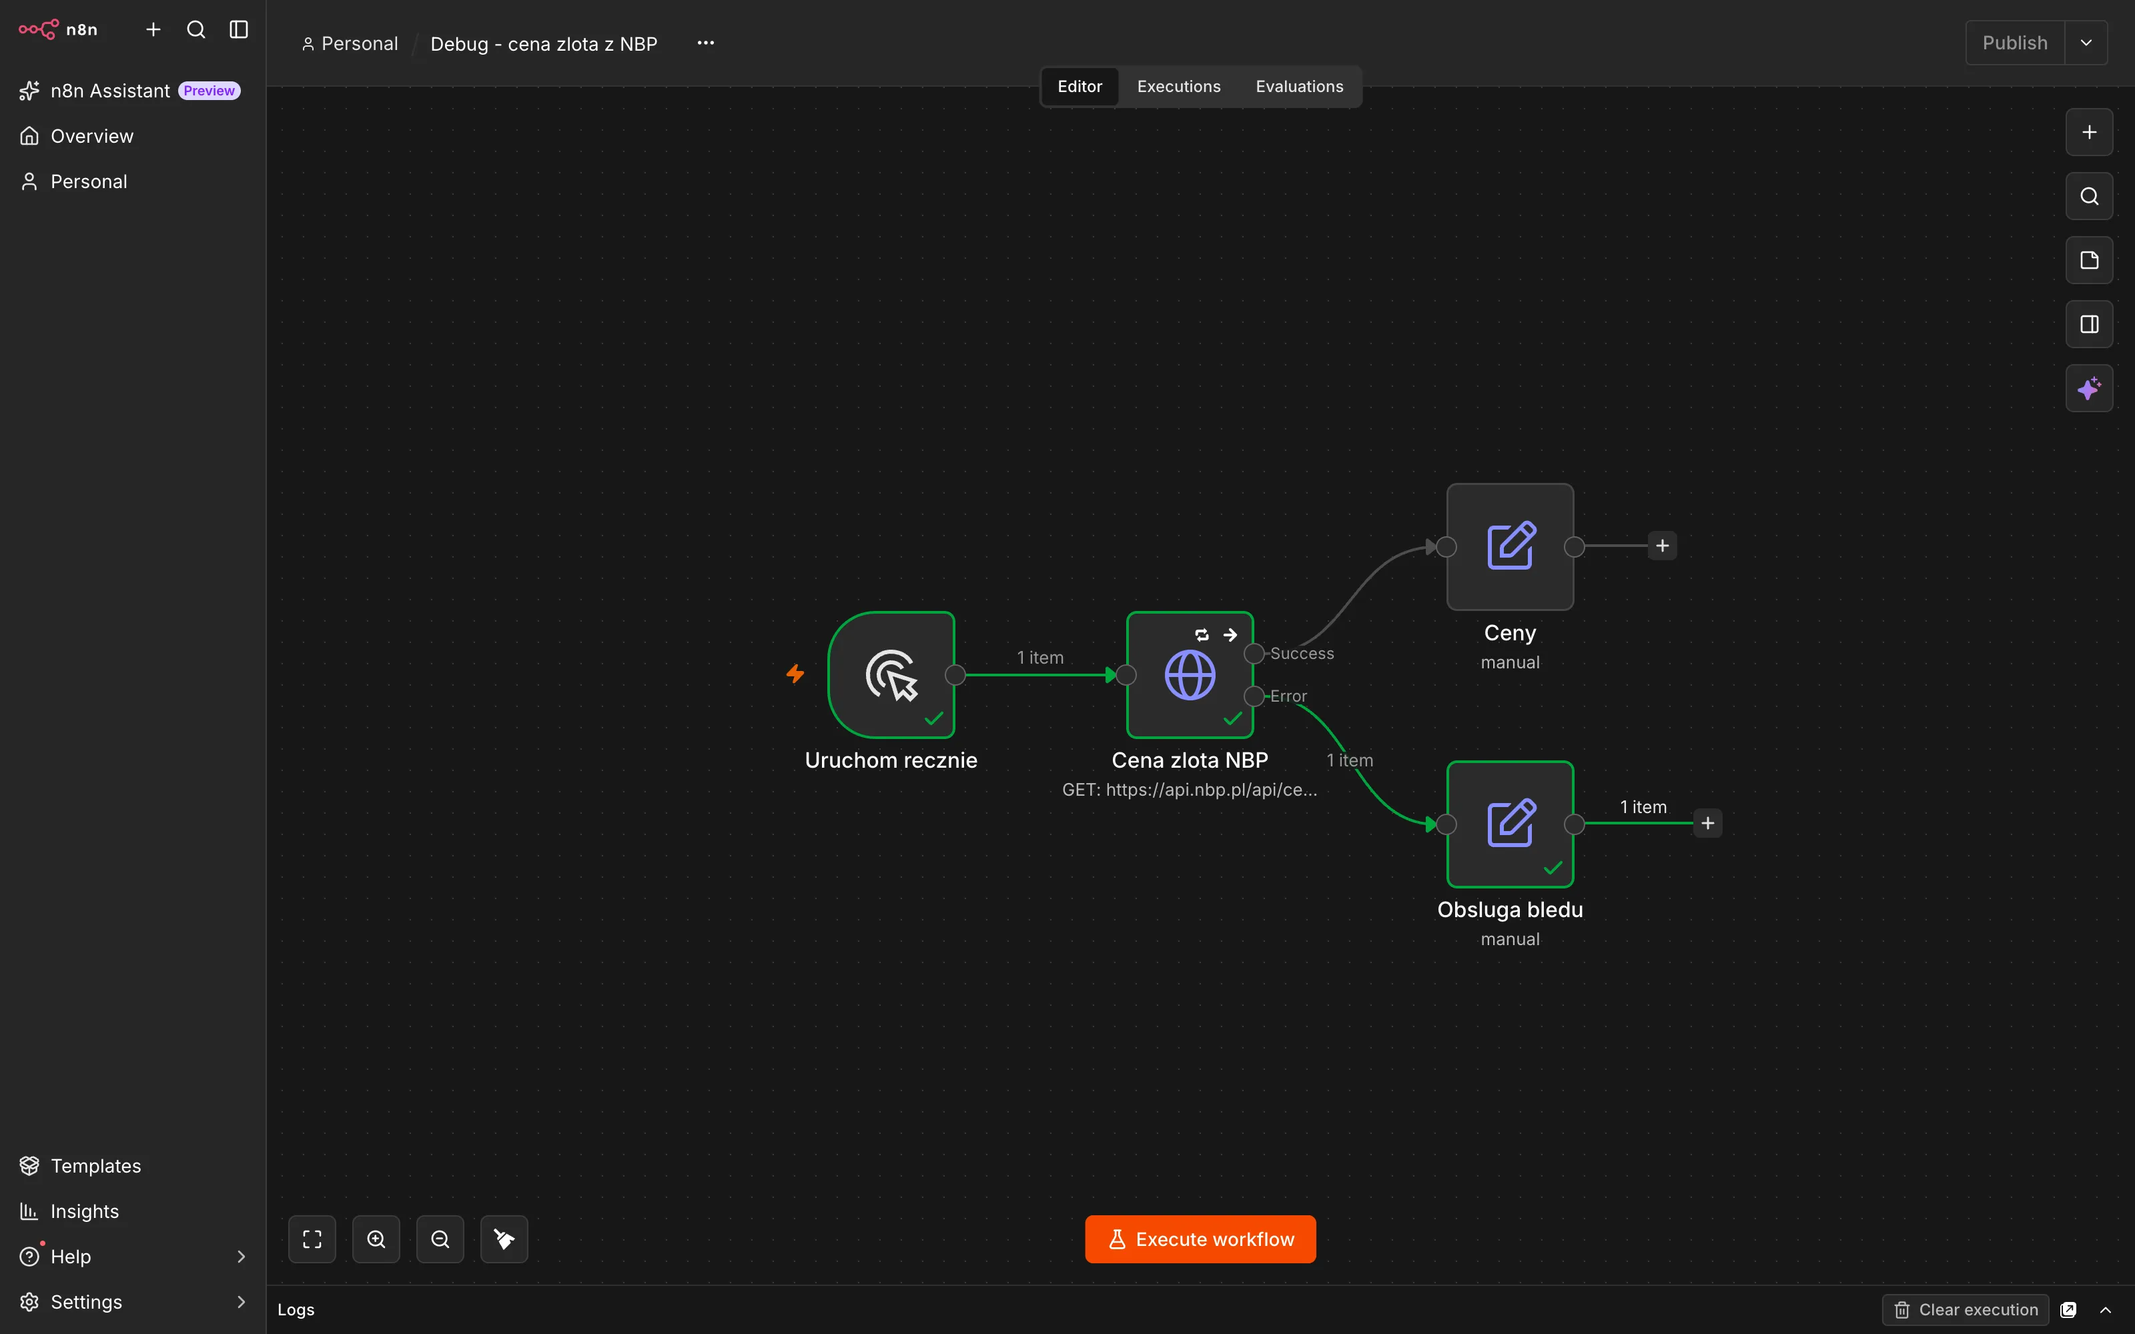Screen dimensions: 2135x1334
Task: Go to Overview page
Action: pyautogui.click(x=131, y=136)
